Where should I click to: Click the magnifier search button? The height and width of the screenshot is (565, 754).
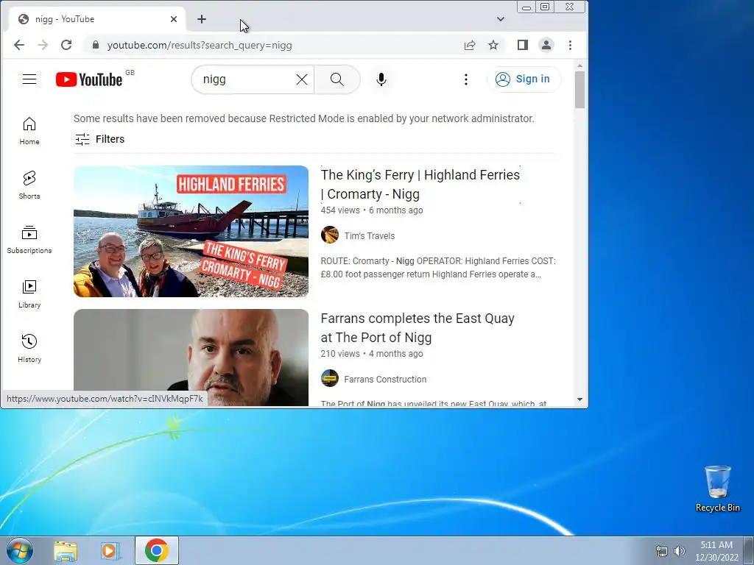(337, 79)
